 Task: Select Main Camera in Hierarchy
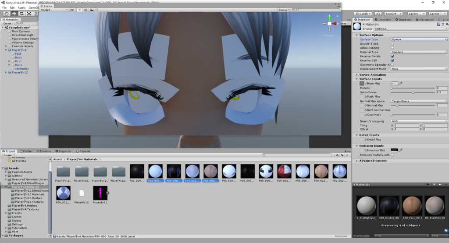[21, 32]
